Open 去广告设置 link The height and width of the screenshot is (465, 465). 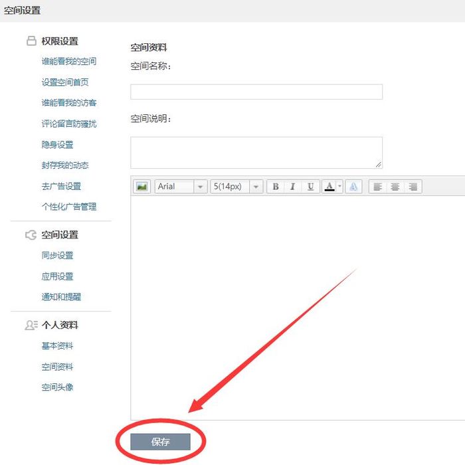61,186
